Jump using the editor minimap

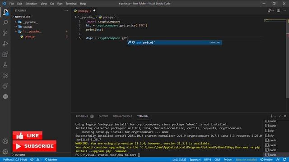275,21
